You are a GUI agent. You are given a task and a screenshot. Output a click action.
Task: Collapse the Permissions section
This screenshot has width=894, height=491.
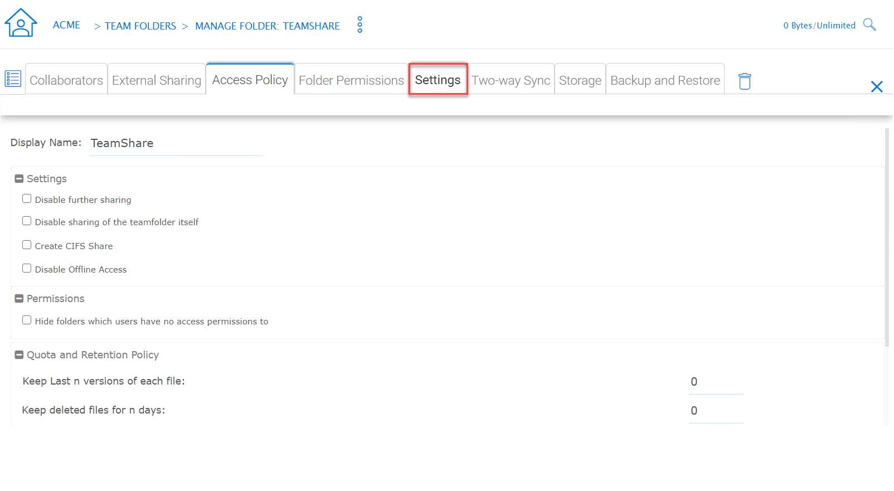pyautogui.click(x=19, y=299)
